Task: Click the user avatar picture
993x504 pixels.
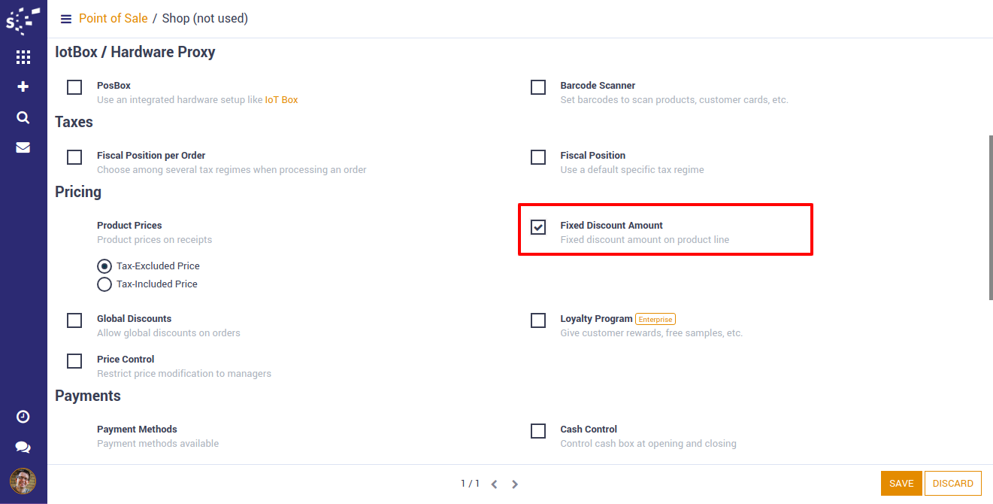Action: (x=23, y=481)
